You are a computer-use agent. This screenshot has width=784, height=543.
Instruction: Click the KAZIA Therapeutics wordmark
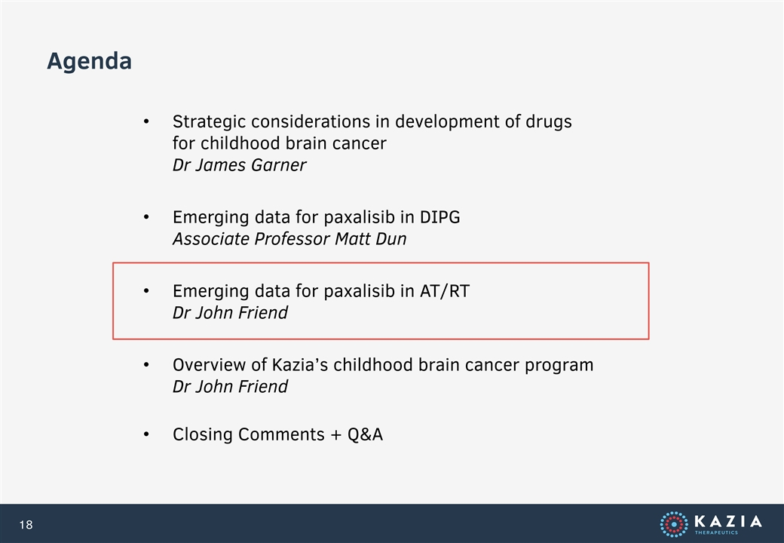pyautogui.click(x=728, y=524)
